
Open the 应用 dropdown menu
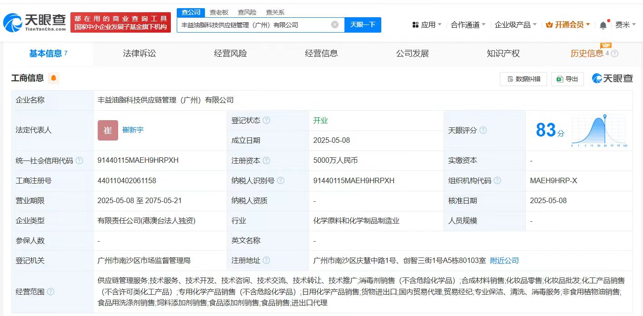click(427, 25)
